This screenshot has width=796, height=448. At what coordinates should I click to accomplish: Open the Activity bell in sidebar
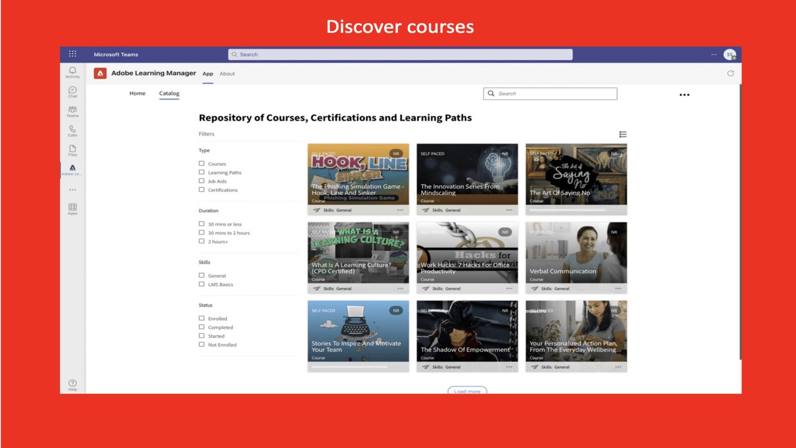click(x=72, y=72)
